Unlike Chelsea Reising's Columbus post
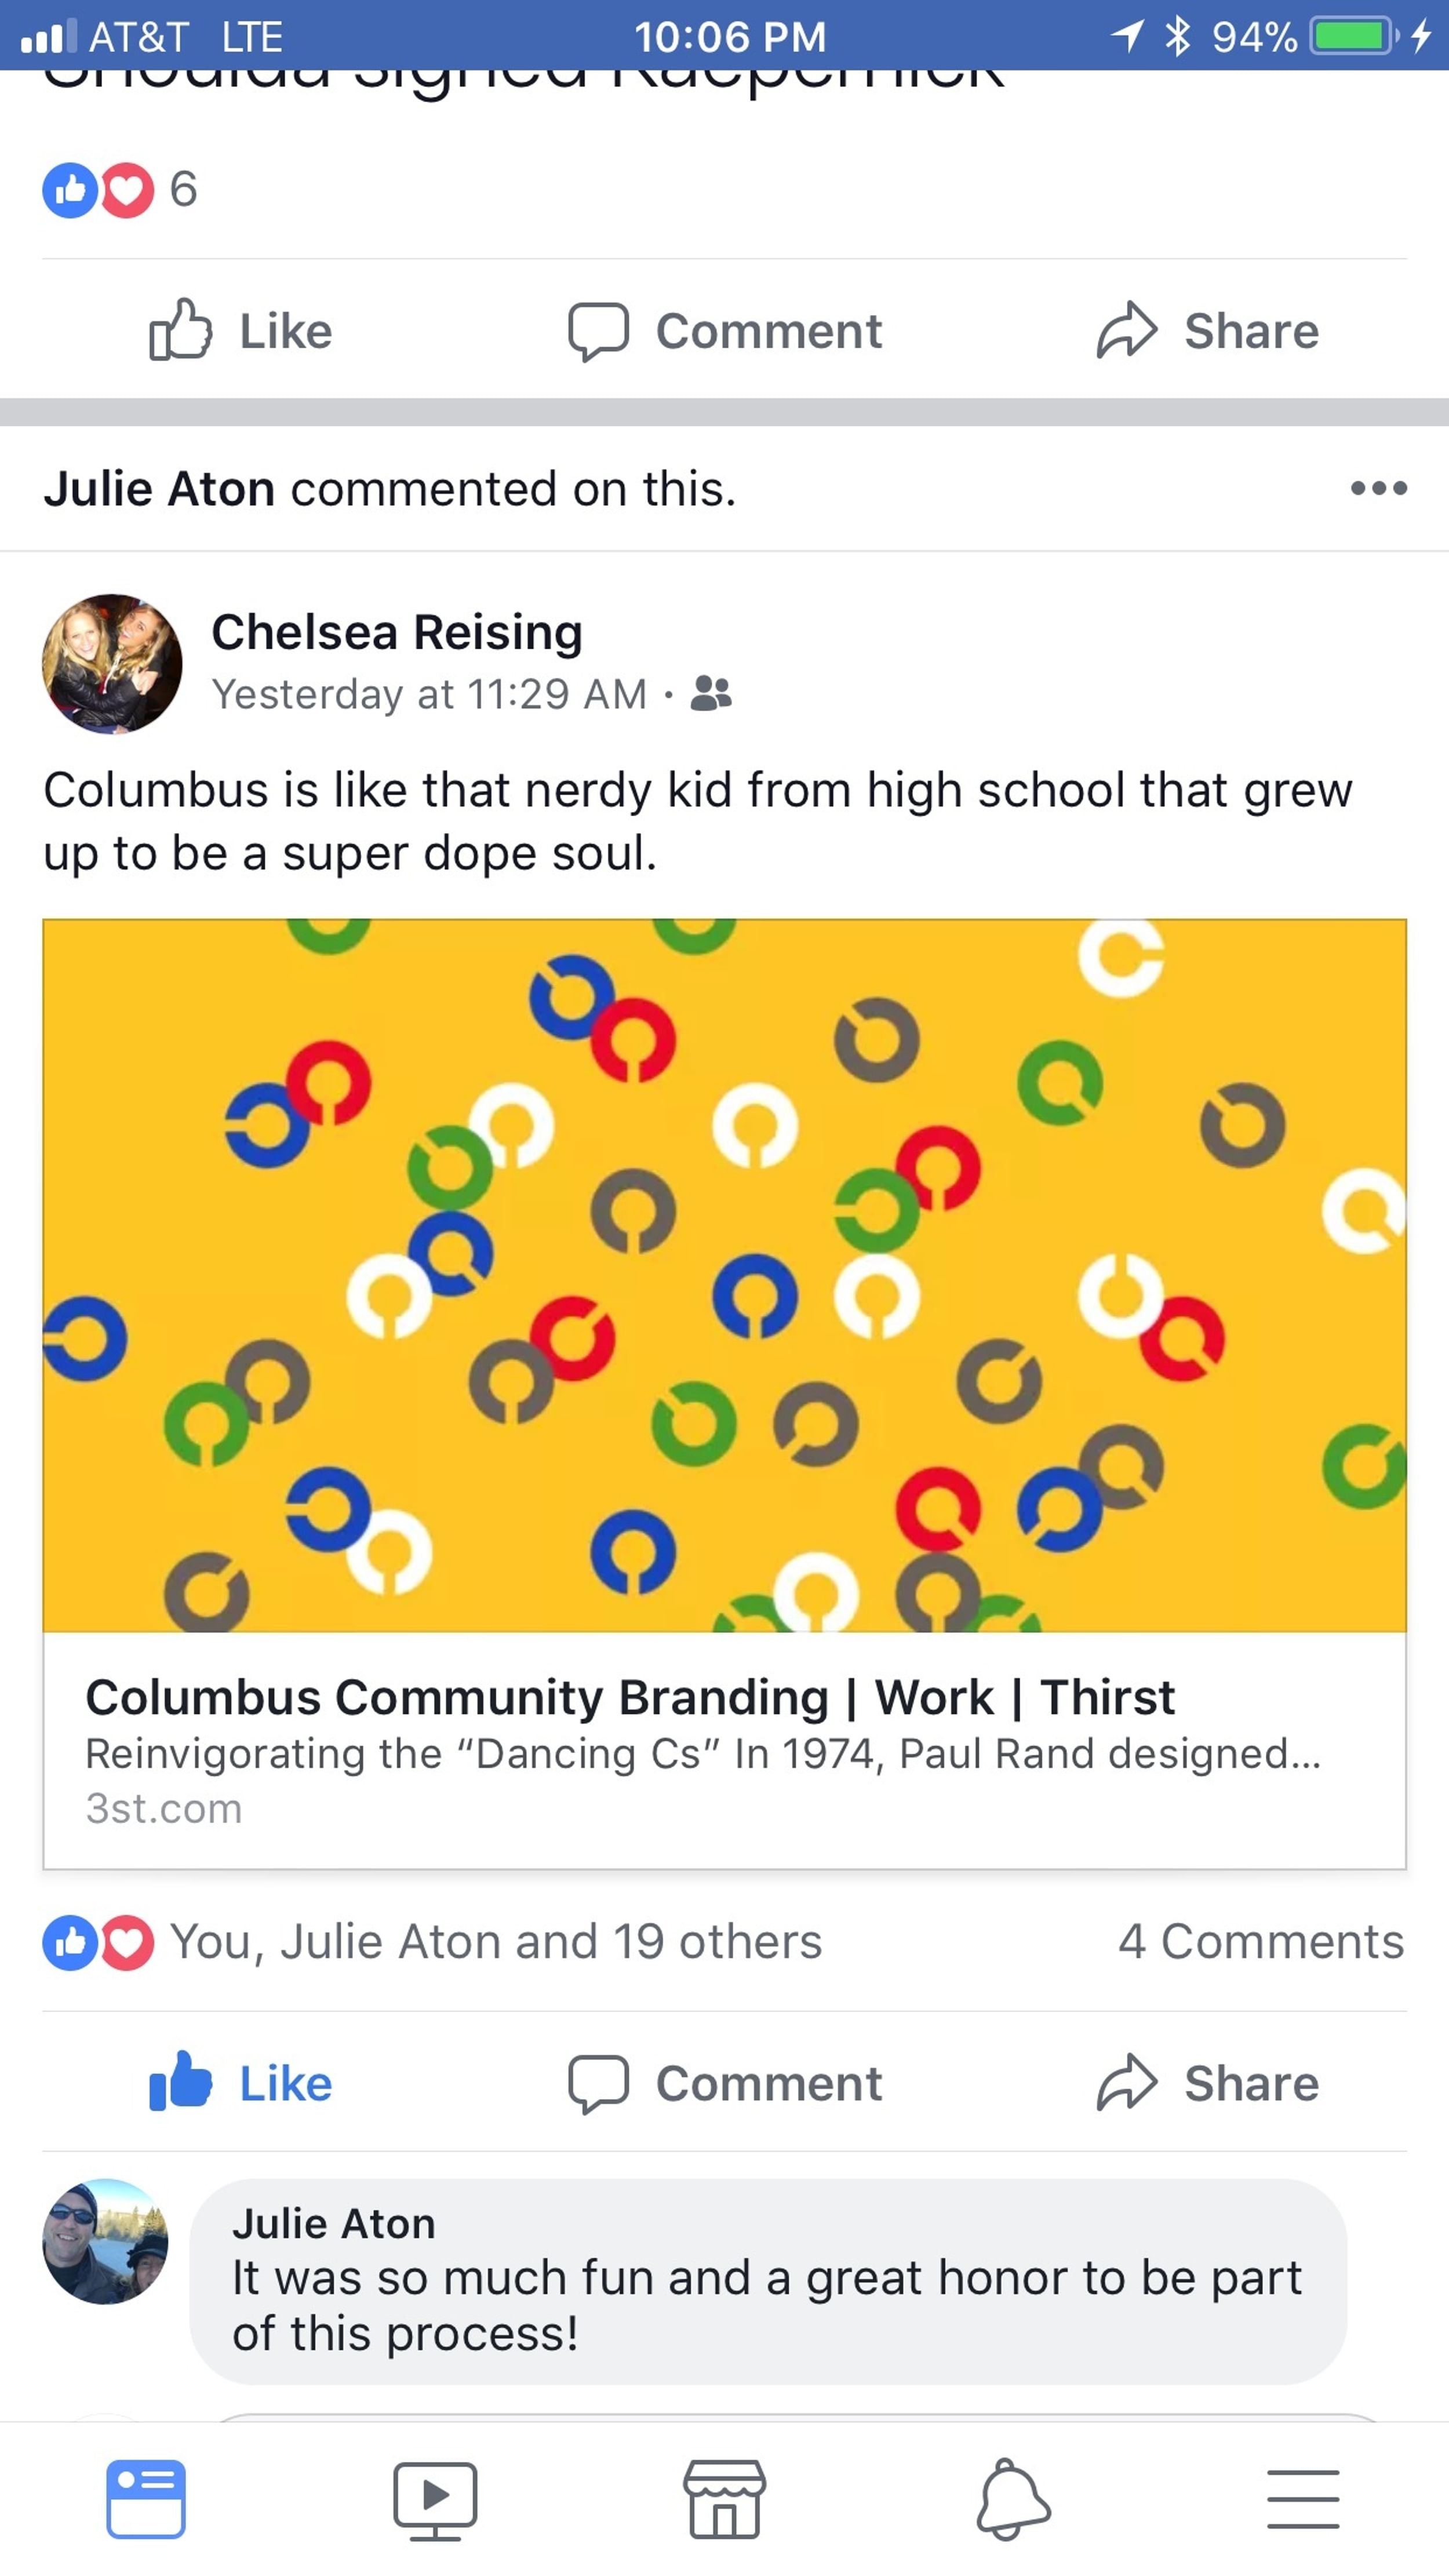Viewport: 1449px width, 2576px height. click(x=241, y=2082)
